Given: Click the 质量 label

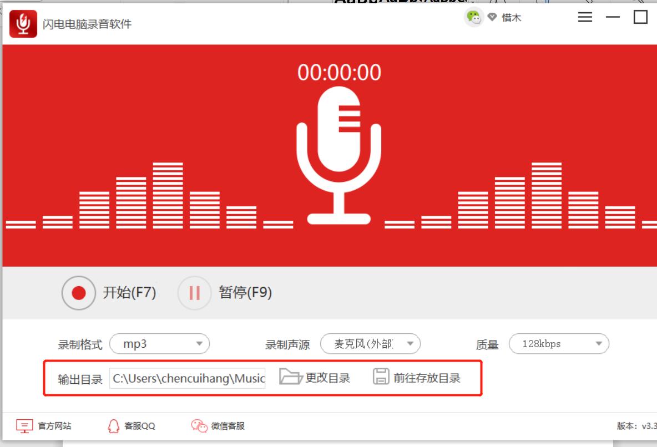Looking at the screenshot, I should point(487,345).
